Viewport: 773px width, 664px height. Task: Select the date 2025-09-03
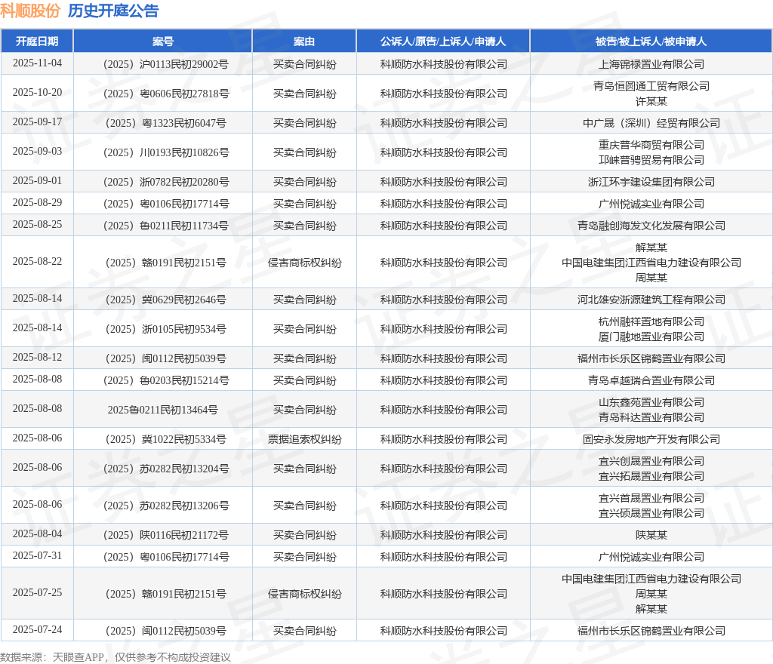click(37, 151)
